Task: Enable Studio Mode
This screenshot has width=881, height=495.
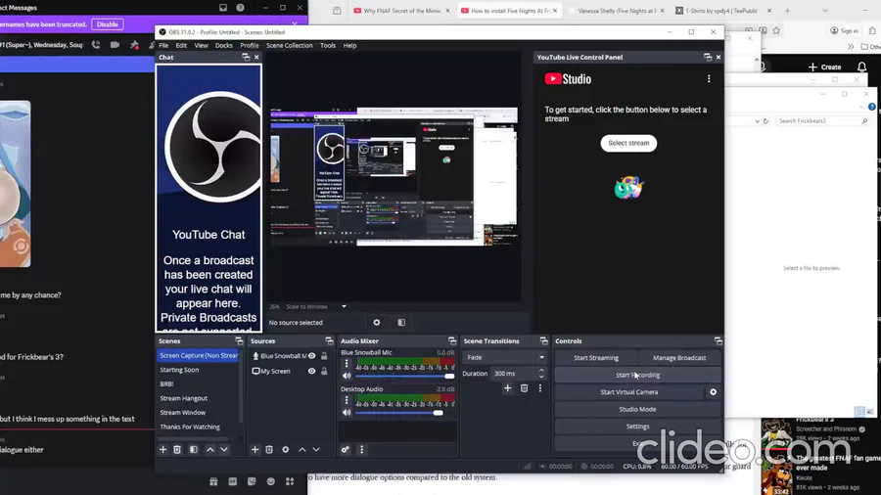Action: point(637,409)
